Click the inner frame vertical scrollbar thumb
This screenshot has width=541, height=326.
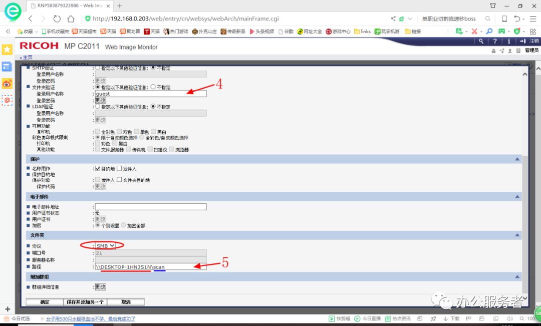click(525, 224)
